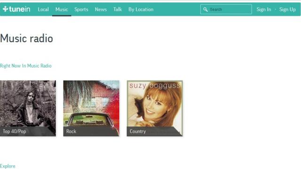Focus the Search input field

[226, 9]
